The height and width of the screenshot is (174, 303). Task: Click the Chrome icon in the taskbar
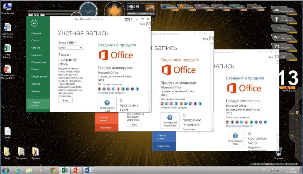click(53, 170)
